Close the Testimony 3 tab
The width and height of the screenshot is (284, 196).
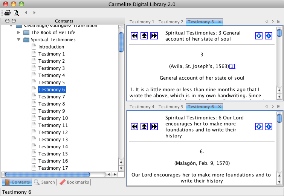coord(220,22)
